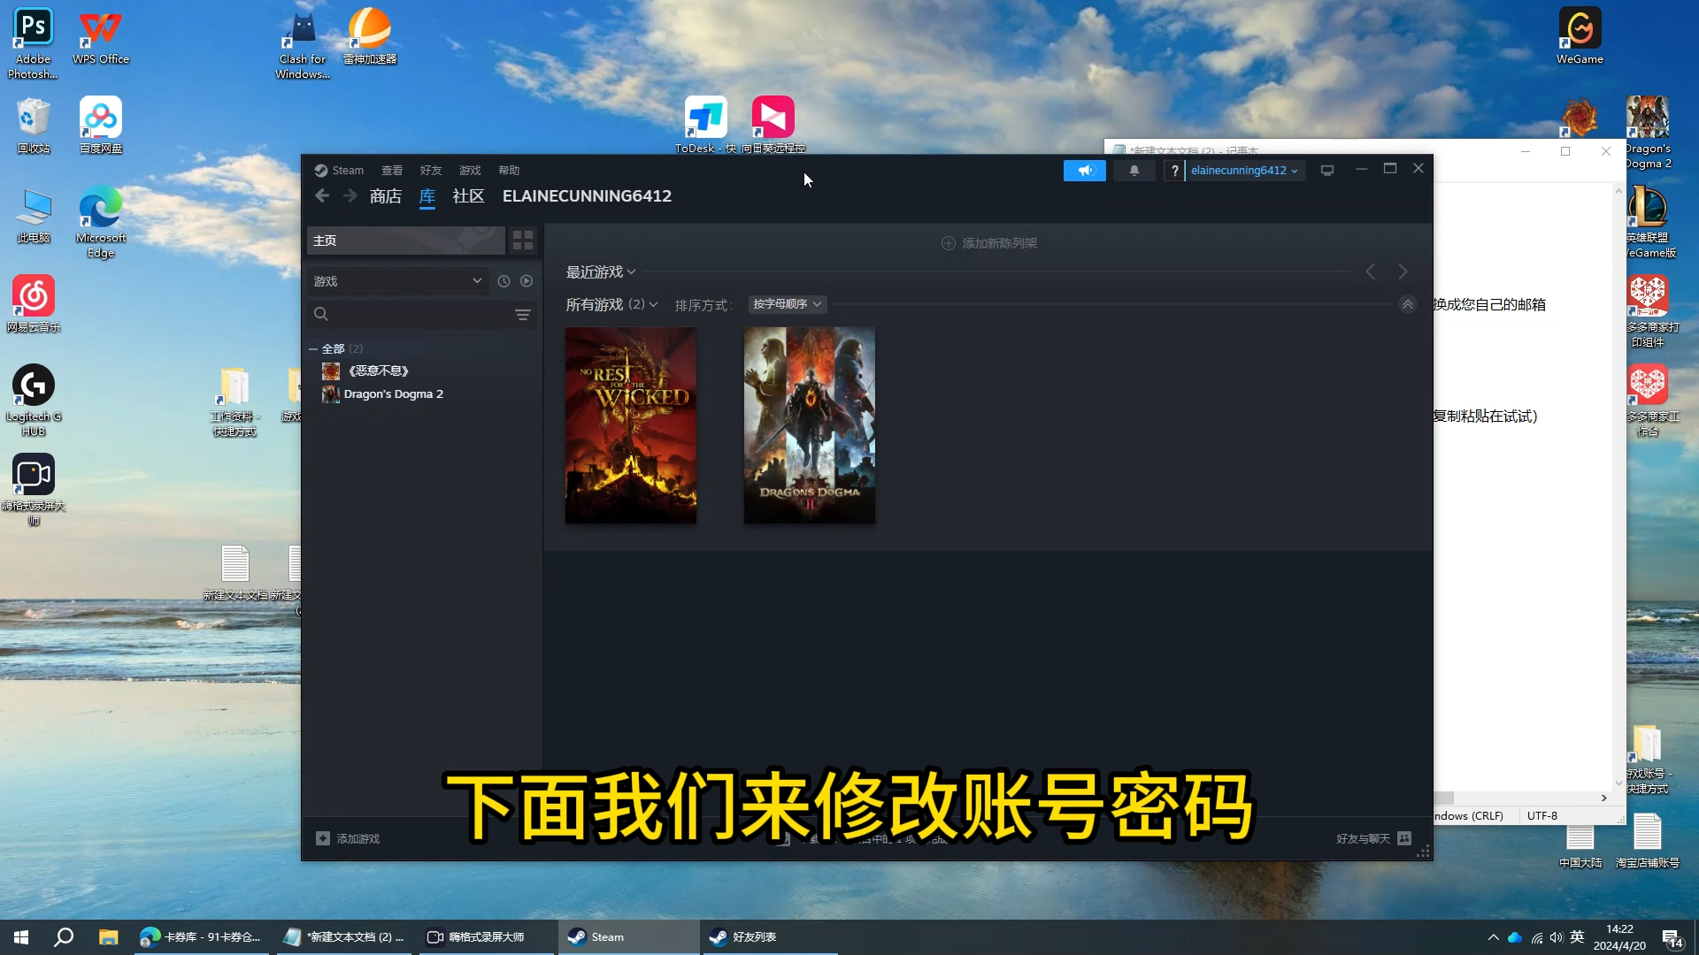The image size is (1699, 955).
Task: Open Windows Start menu
Action: [x=21, y=937]
